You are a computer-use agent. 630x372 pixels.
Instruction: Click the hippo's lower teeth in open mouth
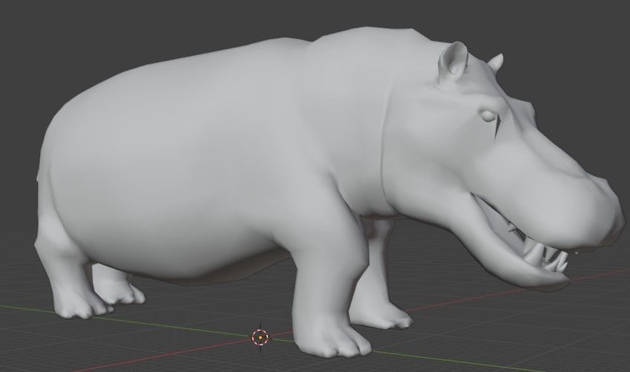[x=546, y=258]
